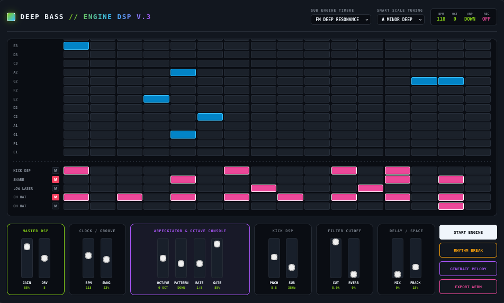504x303 pixels.
Task: Remove the G2 note at step 14
Action: pyautogui.click(x=424, y=81)
